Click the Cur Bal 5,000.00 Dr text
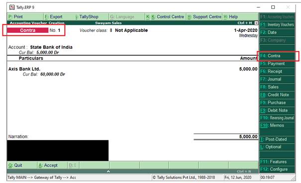The image size is (301, 183). click(39, 53)
